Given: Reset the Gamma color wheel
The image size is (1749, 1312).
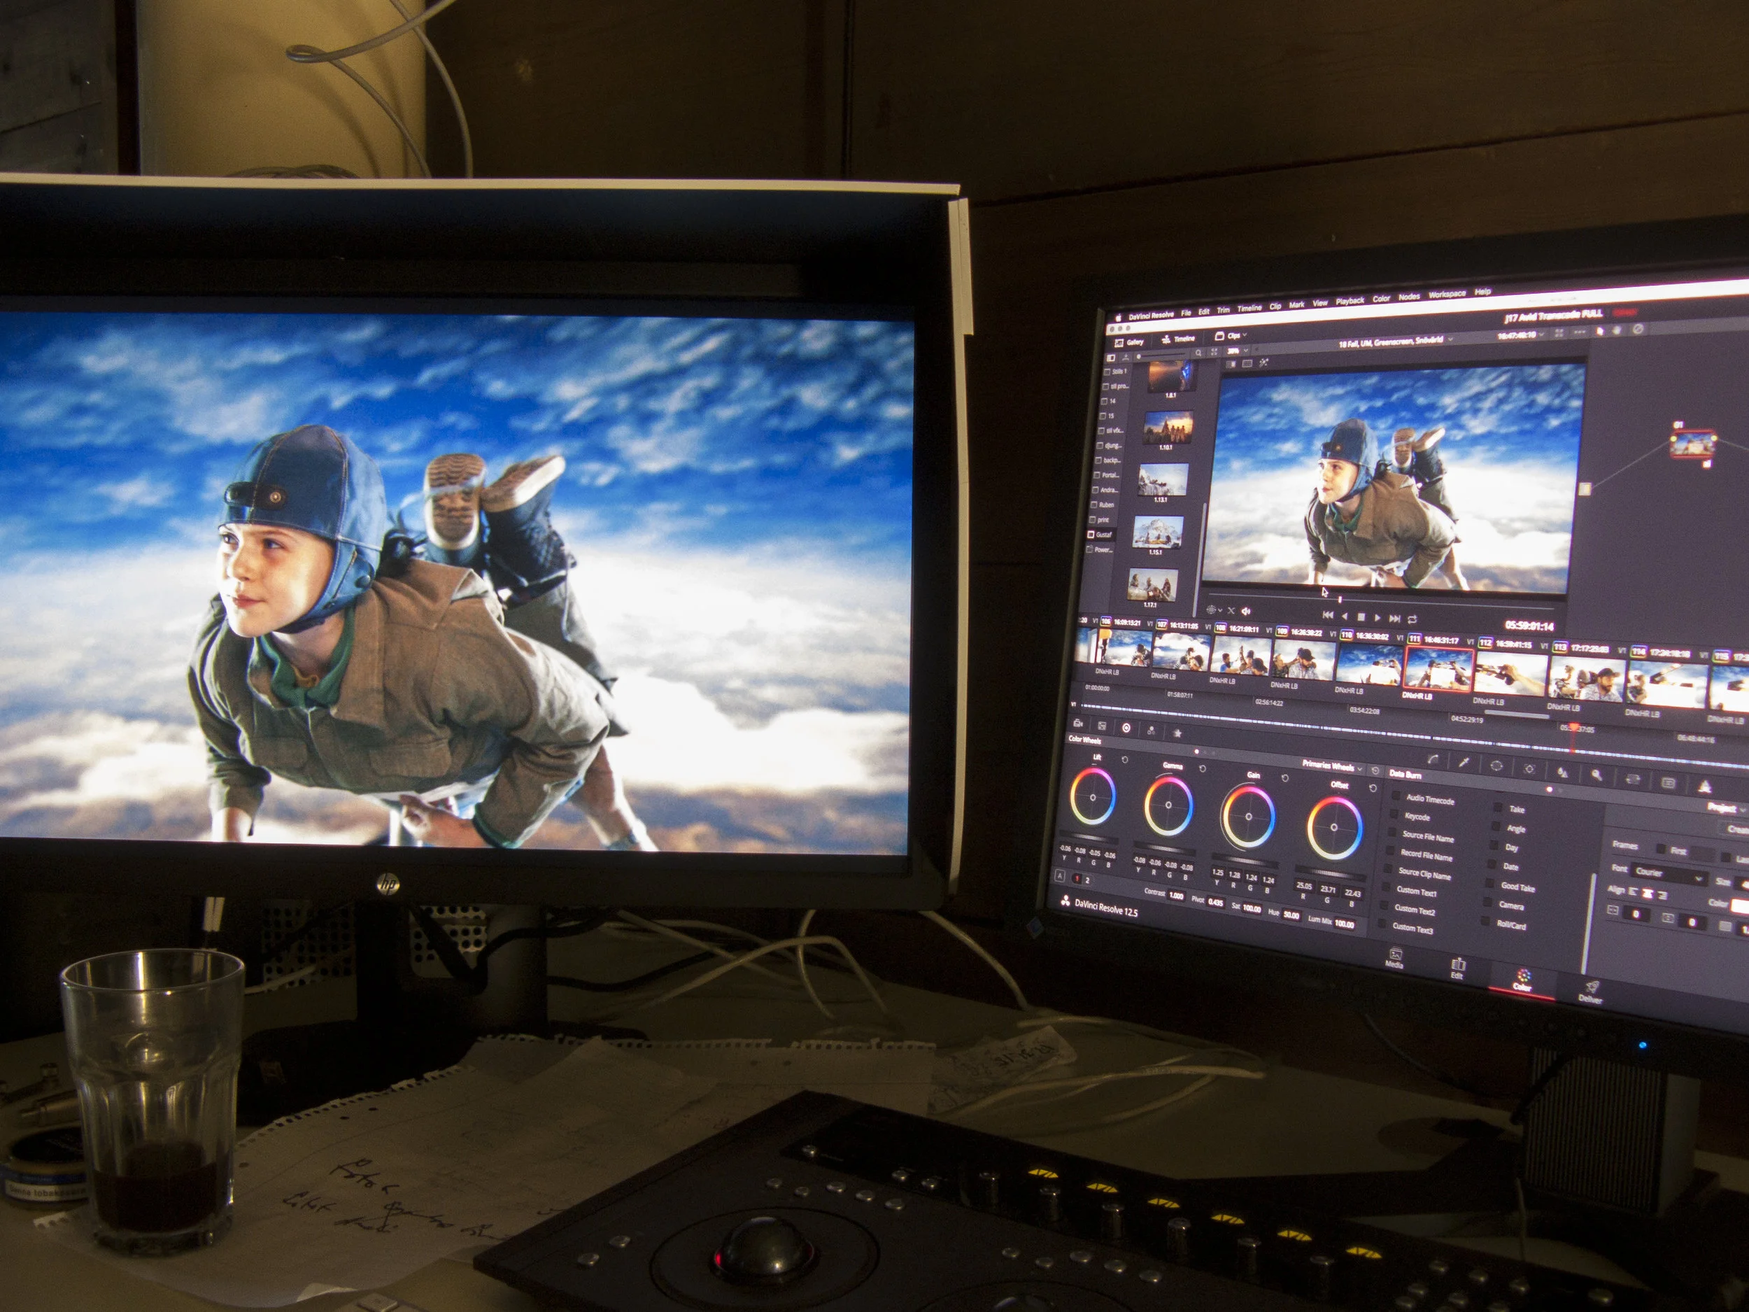Looking at the screenshot, I should click(1203, 770).
